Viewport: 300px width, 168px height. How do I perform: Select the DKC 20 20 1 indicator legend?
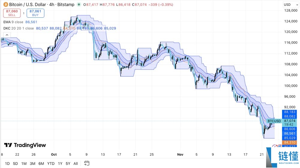coord(19,28)
